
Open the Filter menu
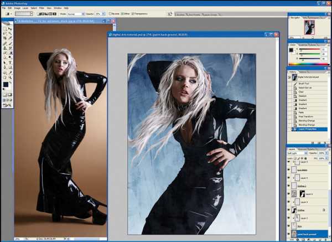41,8
